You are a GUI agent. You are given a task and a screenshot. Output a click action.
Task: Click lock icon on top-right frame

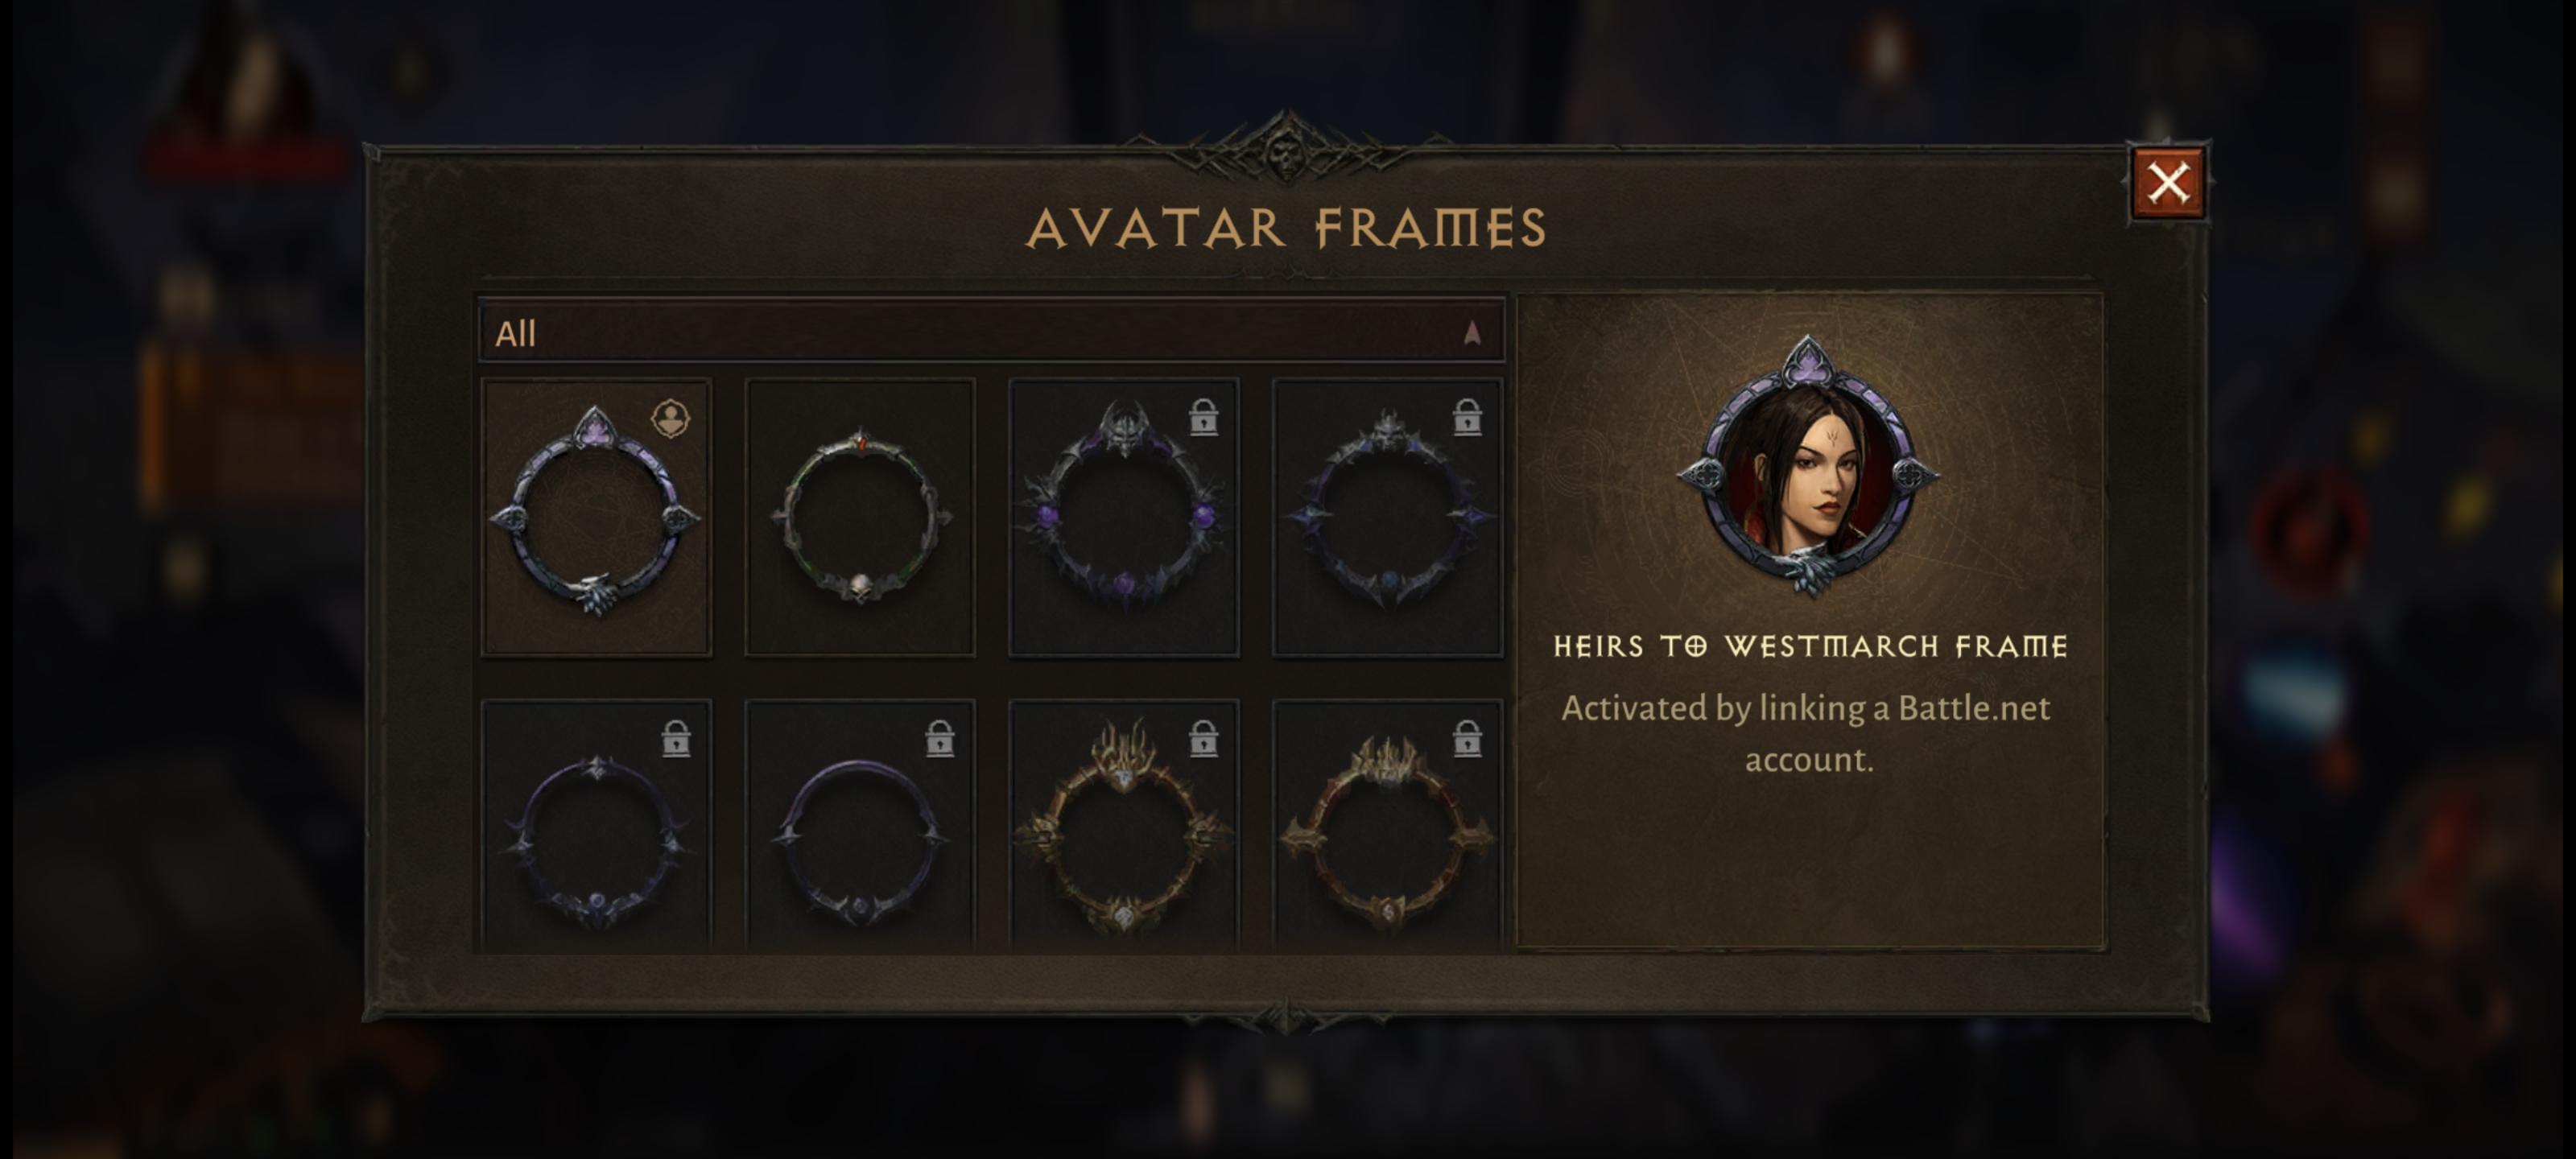point(1467,417)
